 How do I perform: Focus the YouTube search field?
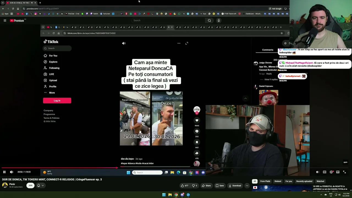(168, 20)
